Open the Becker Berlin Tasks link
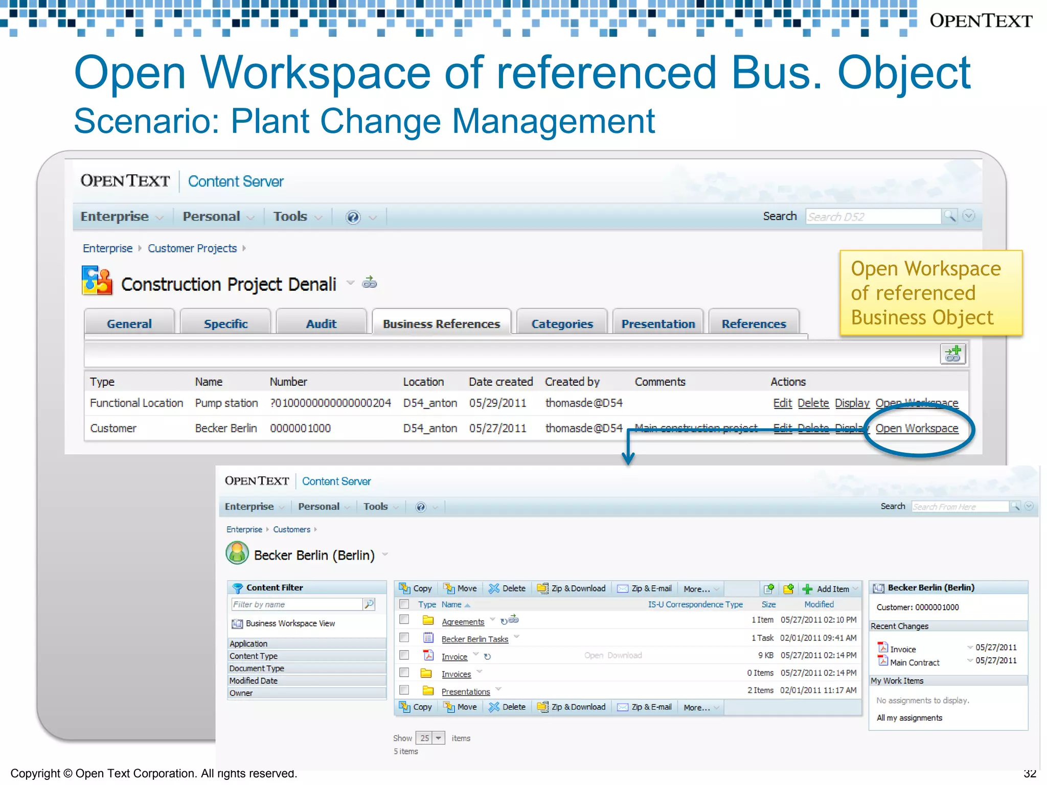The height and width of the screenshot is (785, 1047). tap(474, 639)
